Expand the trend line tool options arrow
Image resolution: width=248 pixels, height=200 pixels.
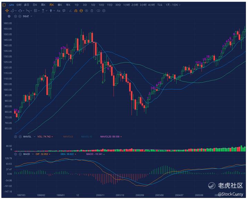click(16, 11)
